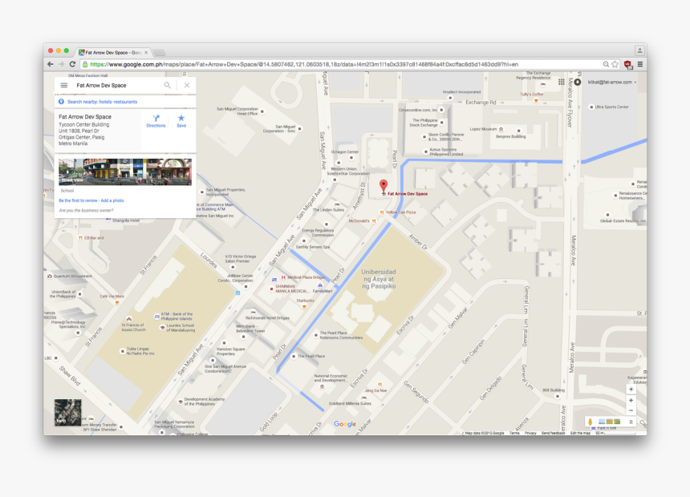Open the kitkat@fat-arrow.com account dropdown

612,82
